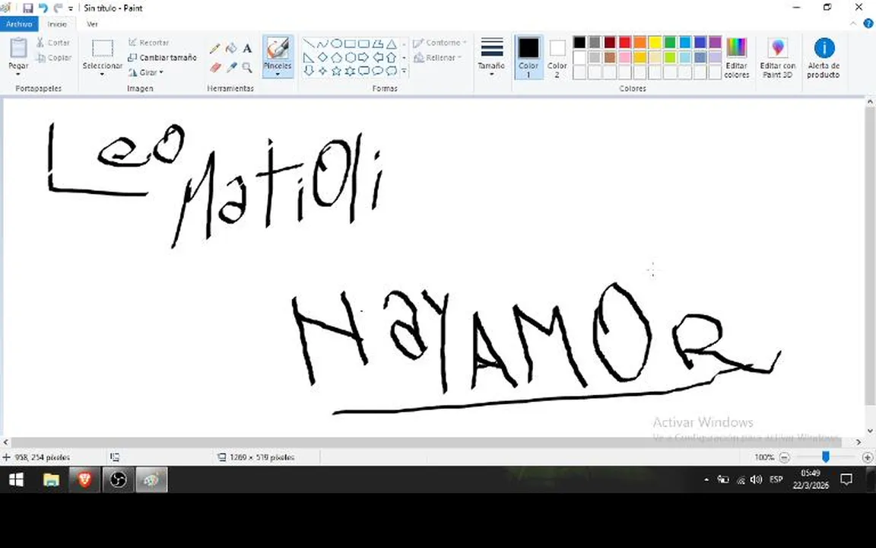This screenshot has height=548, width=876.
Task: Activate Color 1 foreground selector
Action: coord(528,57)
